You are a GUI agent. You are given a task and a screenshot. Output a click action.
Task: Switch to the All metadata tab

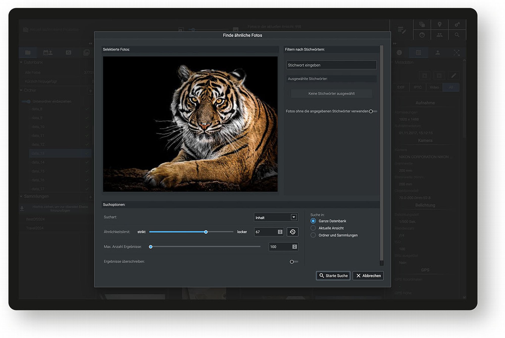pyautogui.click(x=451, y=87)
